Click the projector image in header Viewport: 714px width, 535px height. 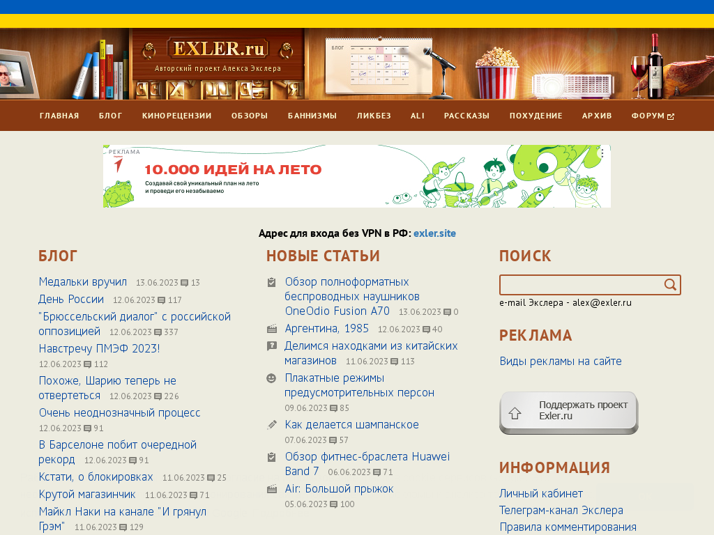pyautogui.click(x=573, y=86)
